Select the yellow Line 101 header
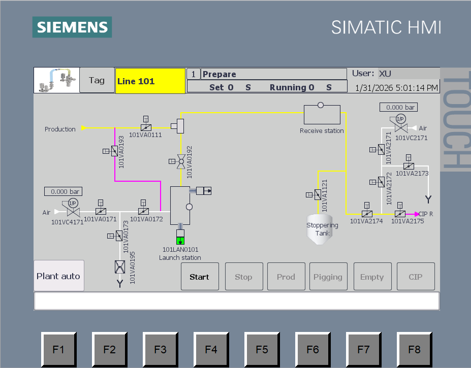Viewport: 471px width, 368px height. [x=150, y=81]
